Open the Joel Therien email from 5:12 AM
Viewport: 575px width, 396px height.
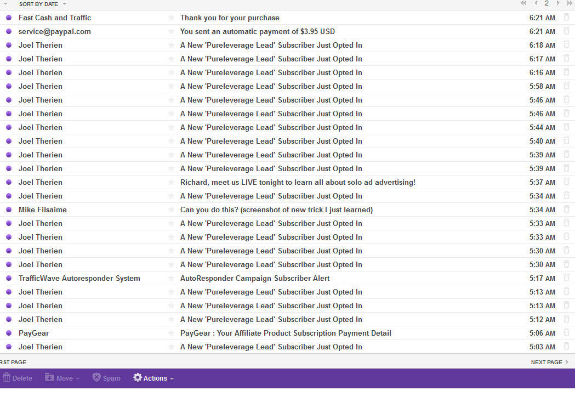[x=271, y=319]
